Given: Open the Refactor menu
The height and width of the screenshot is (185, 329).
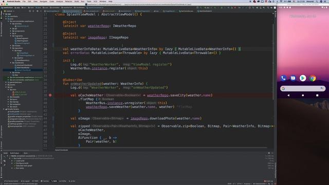Looking at the screenshot, I should coord(68,1).
